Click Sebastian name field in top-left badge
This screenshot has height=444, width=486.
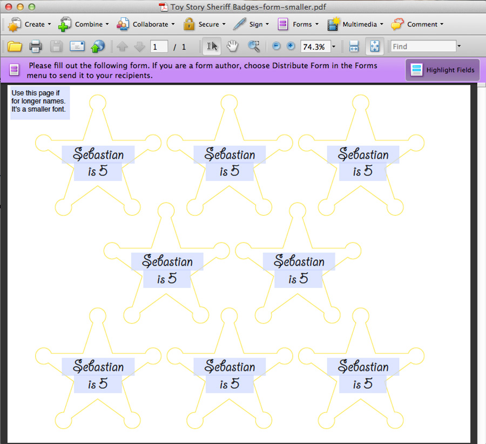click(98, 154)
